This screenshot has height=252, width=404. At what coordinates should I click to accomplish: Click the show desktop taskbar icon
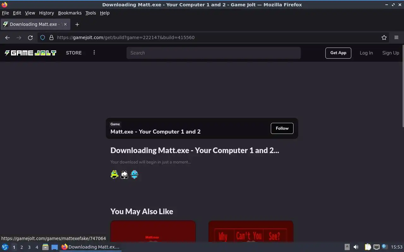[x=55, y=247]
